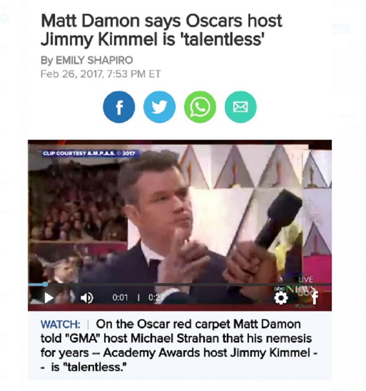Mute the video with speaker icon
This screenshot has width=366, height=391.
87,298
